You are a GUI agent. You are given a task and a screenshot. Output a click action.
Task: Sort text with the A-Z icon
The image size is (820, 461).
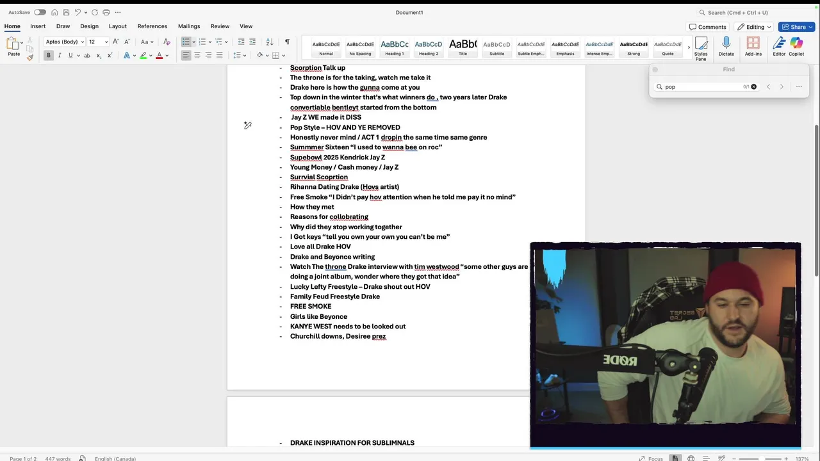pyautogui.click(x=270, y=42)
